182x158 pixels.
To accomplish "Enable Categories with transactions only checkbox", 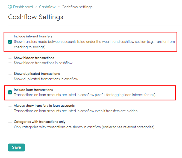I will point(10,124).
